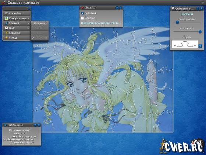Click the Вид layout icon
Viewport: 206px width, 155px height.
pos(6,28)
